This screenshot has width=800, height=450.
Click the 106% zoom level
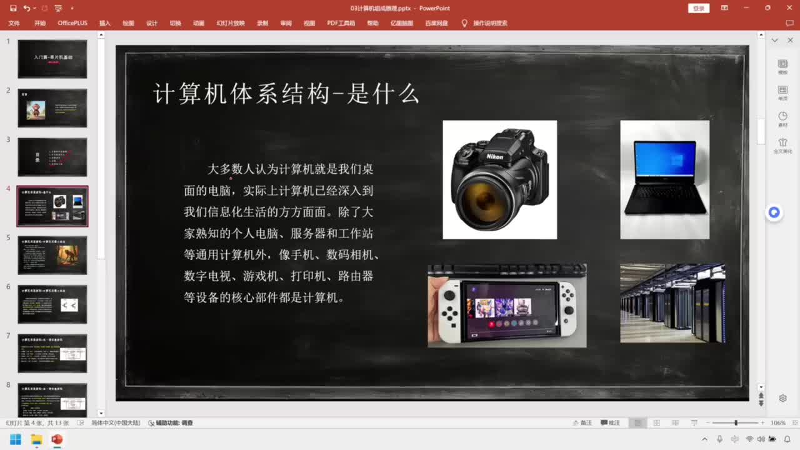(x=778, y=423)
